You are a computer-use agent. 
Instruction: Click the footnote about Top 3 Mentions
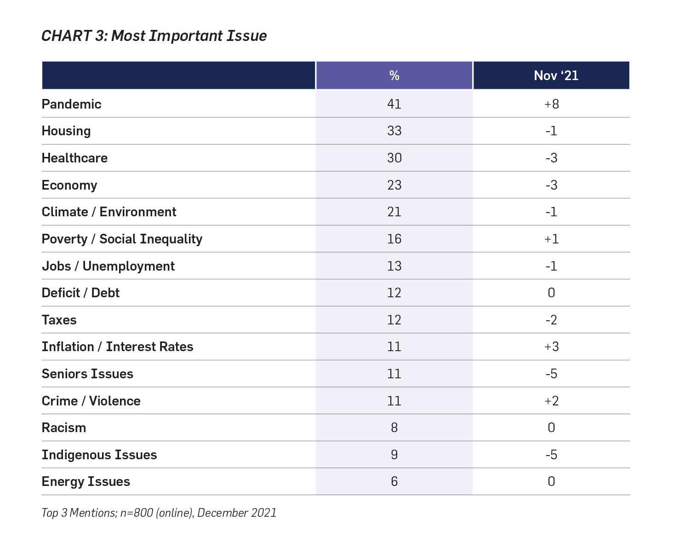(159, 513)
